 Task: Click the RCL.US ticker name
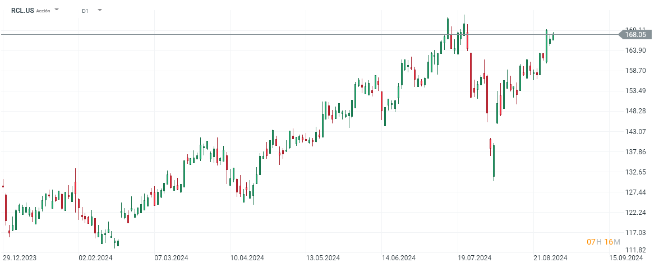23,10
